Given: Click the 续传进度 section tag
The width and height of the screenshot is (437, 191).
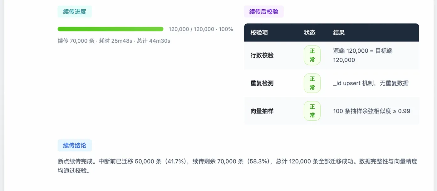Looking at the screenshot, I should pos(75,12).
